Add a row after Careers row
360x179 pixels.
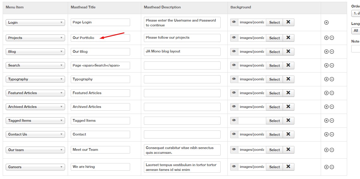(x=326, y=167)
